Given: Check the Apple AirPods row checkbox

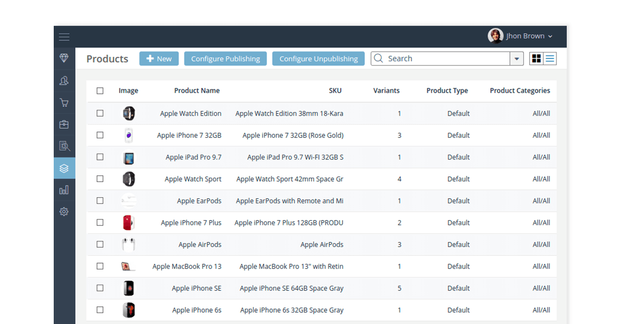Looking at the screenshot, I should [x=100, y=245].
